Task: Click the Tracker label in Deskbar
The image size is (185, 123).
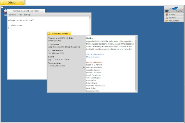Action: click(x=172, y=14)
